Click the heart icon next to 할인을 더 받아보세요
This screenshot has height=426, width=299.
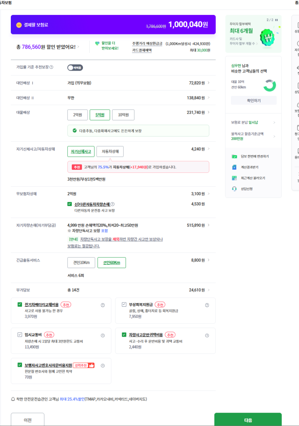97,44
